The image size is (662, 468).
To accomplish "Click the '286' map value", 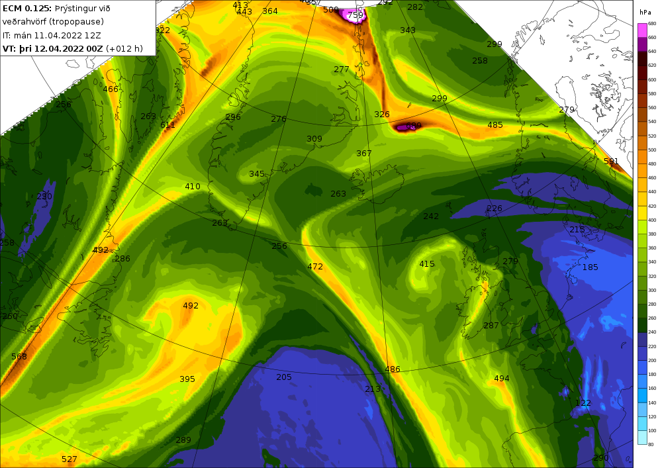I will [x=122, y=259].
